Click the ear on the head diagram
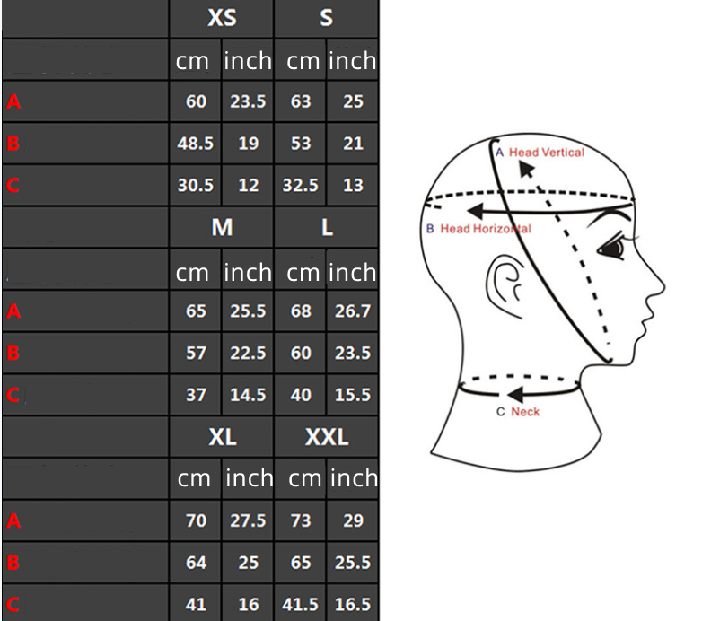702x621 pixels. click(505, 279)
